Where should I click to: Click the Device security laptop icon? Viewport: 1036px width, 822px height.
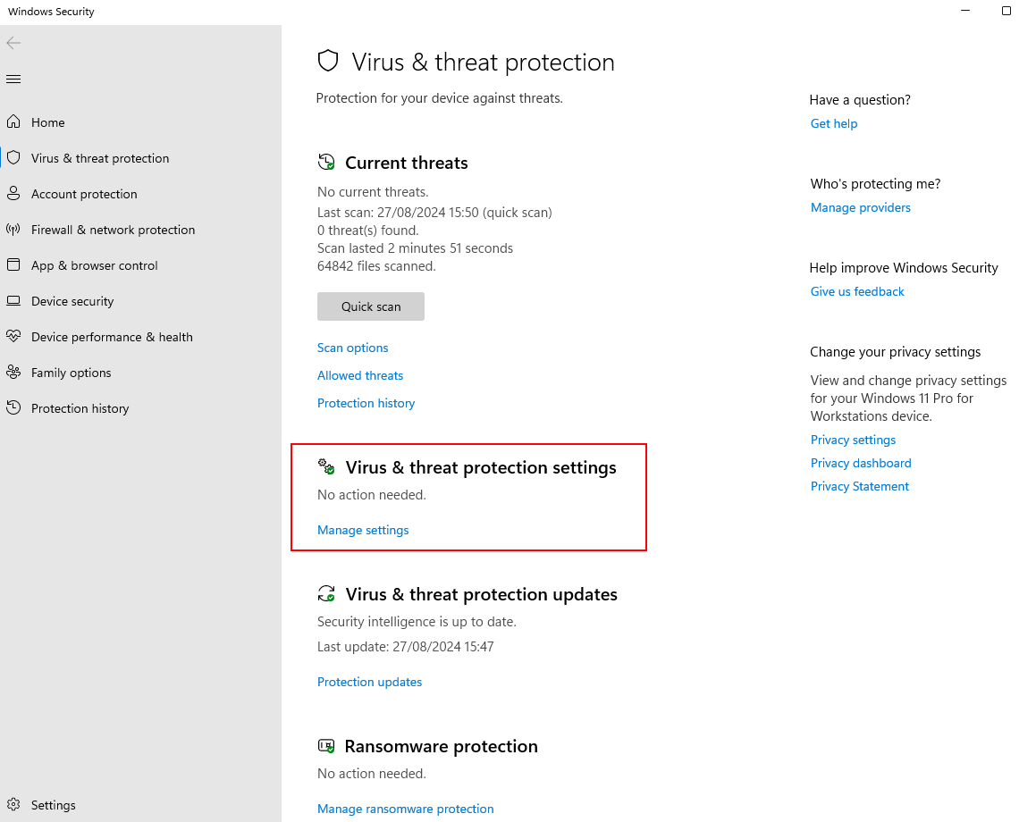13,300
